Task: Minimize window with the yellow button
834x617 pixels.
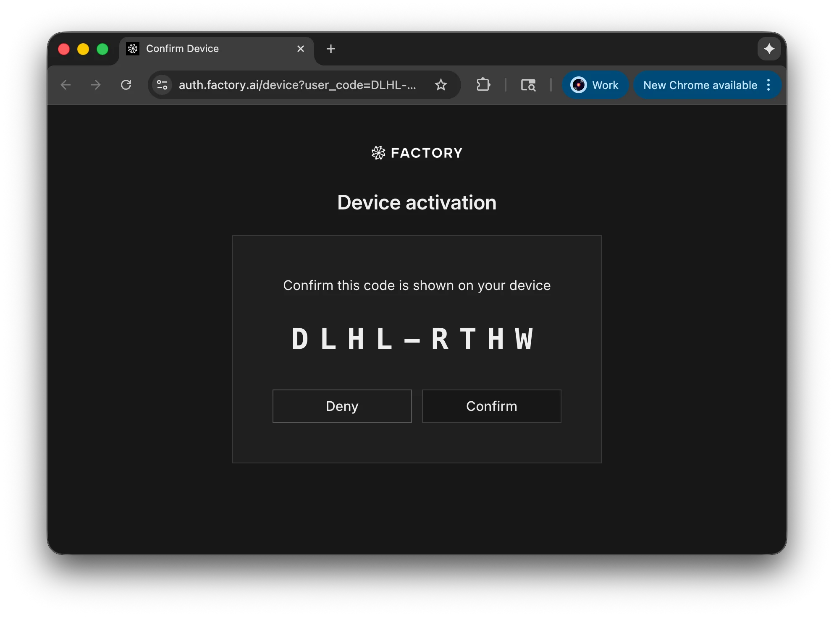Action: 83,49
